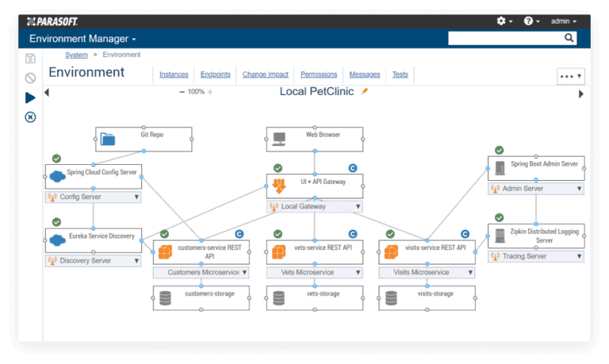The image size is (609, 364).
Task: Open the settings gear menu
Action: click(504, 21)
